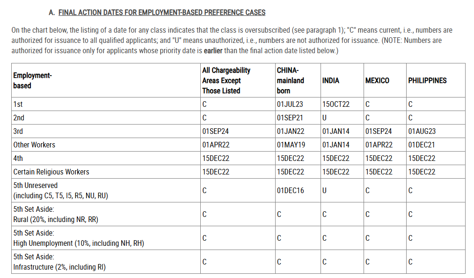Click the 01MAY19 date in Other Workers row
Viewport: 474px width, 278px height.
click(x=291, y=145)
